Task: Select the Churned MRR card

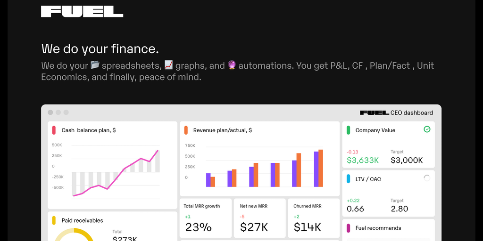Action: 313,218
